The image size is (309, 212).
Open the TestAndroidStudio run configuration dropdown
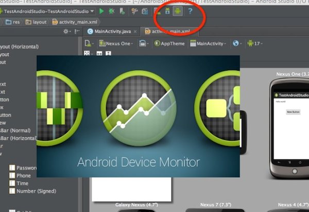tap(49, 11)
